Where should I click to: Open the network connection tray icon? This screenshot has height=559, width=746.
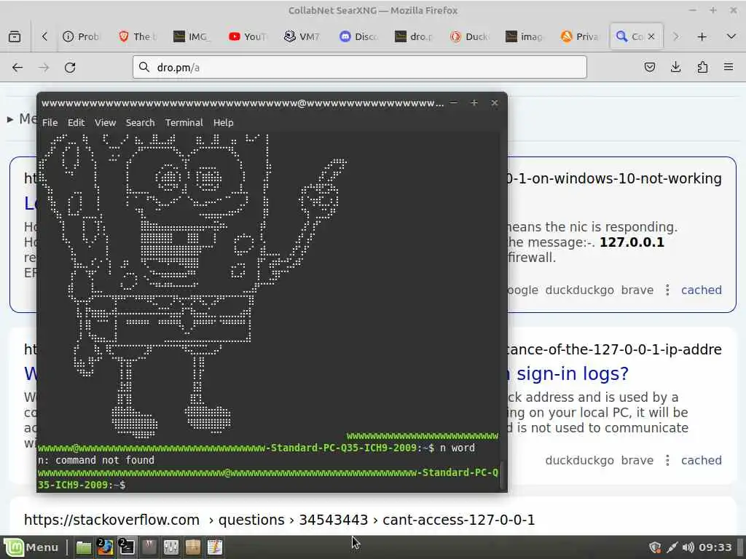point(672,547)
